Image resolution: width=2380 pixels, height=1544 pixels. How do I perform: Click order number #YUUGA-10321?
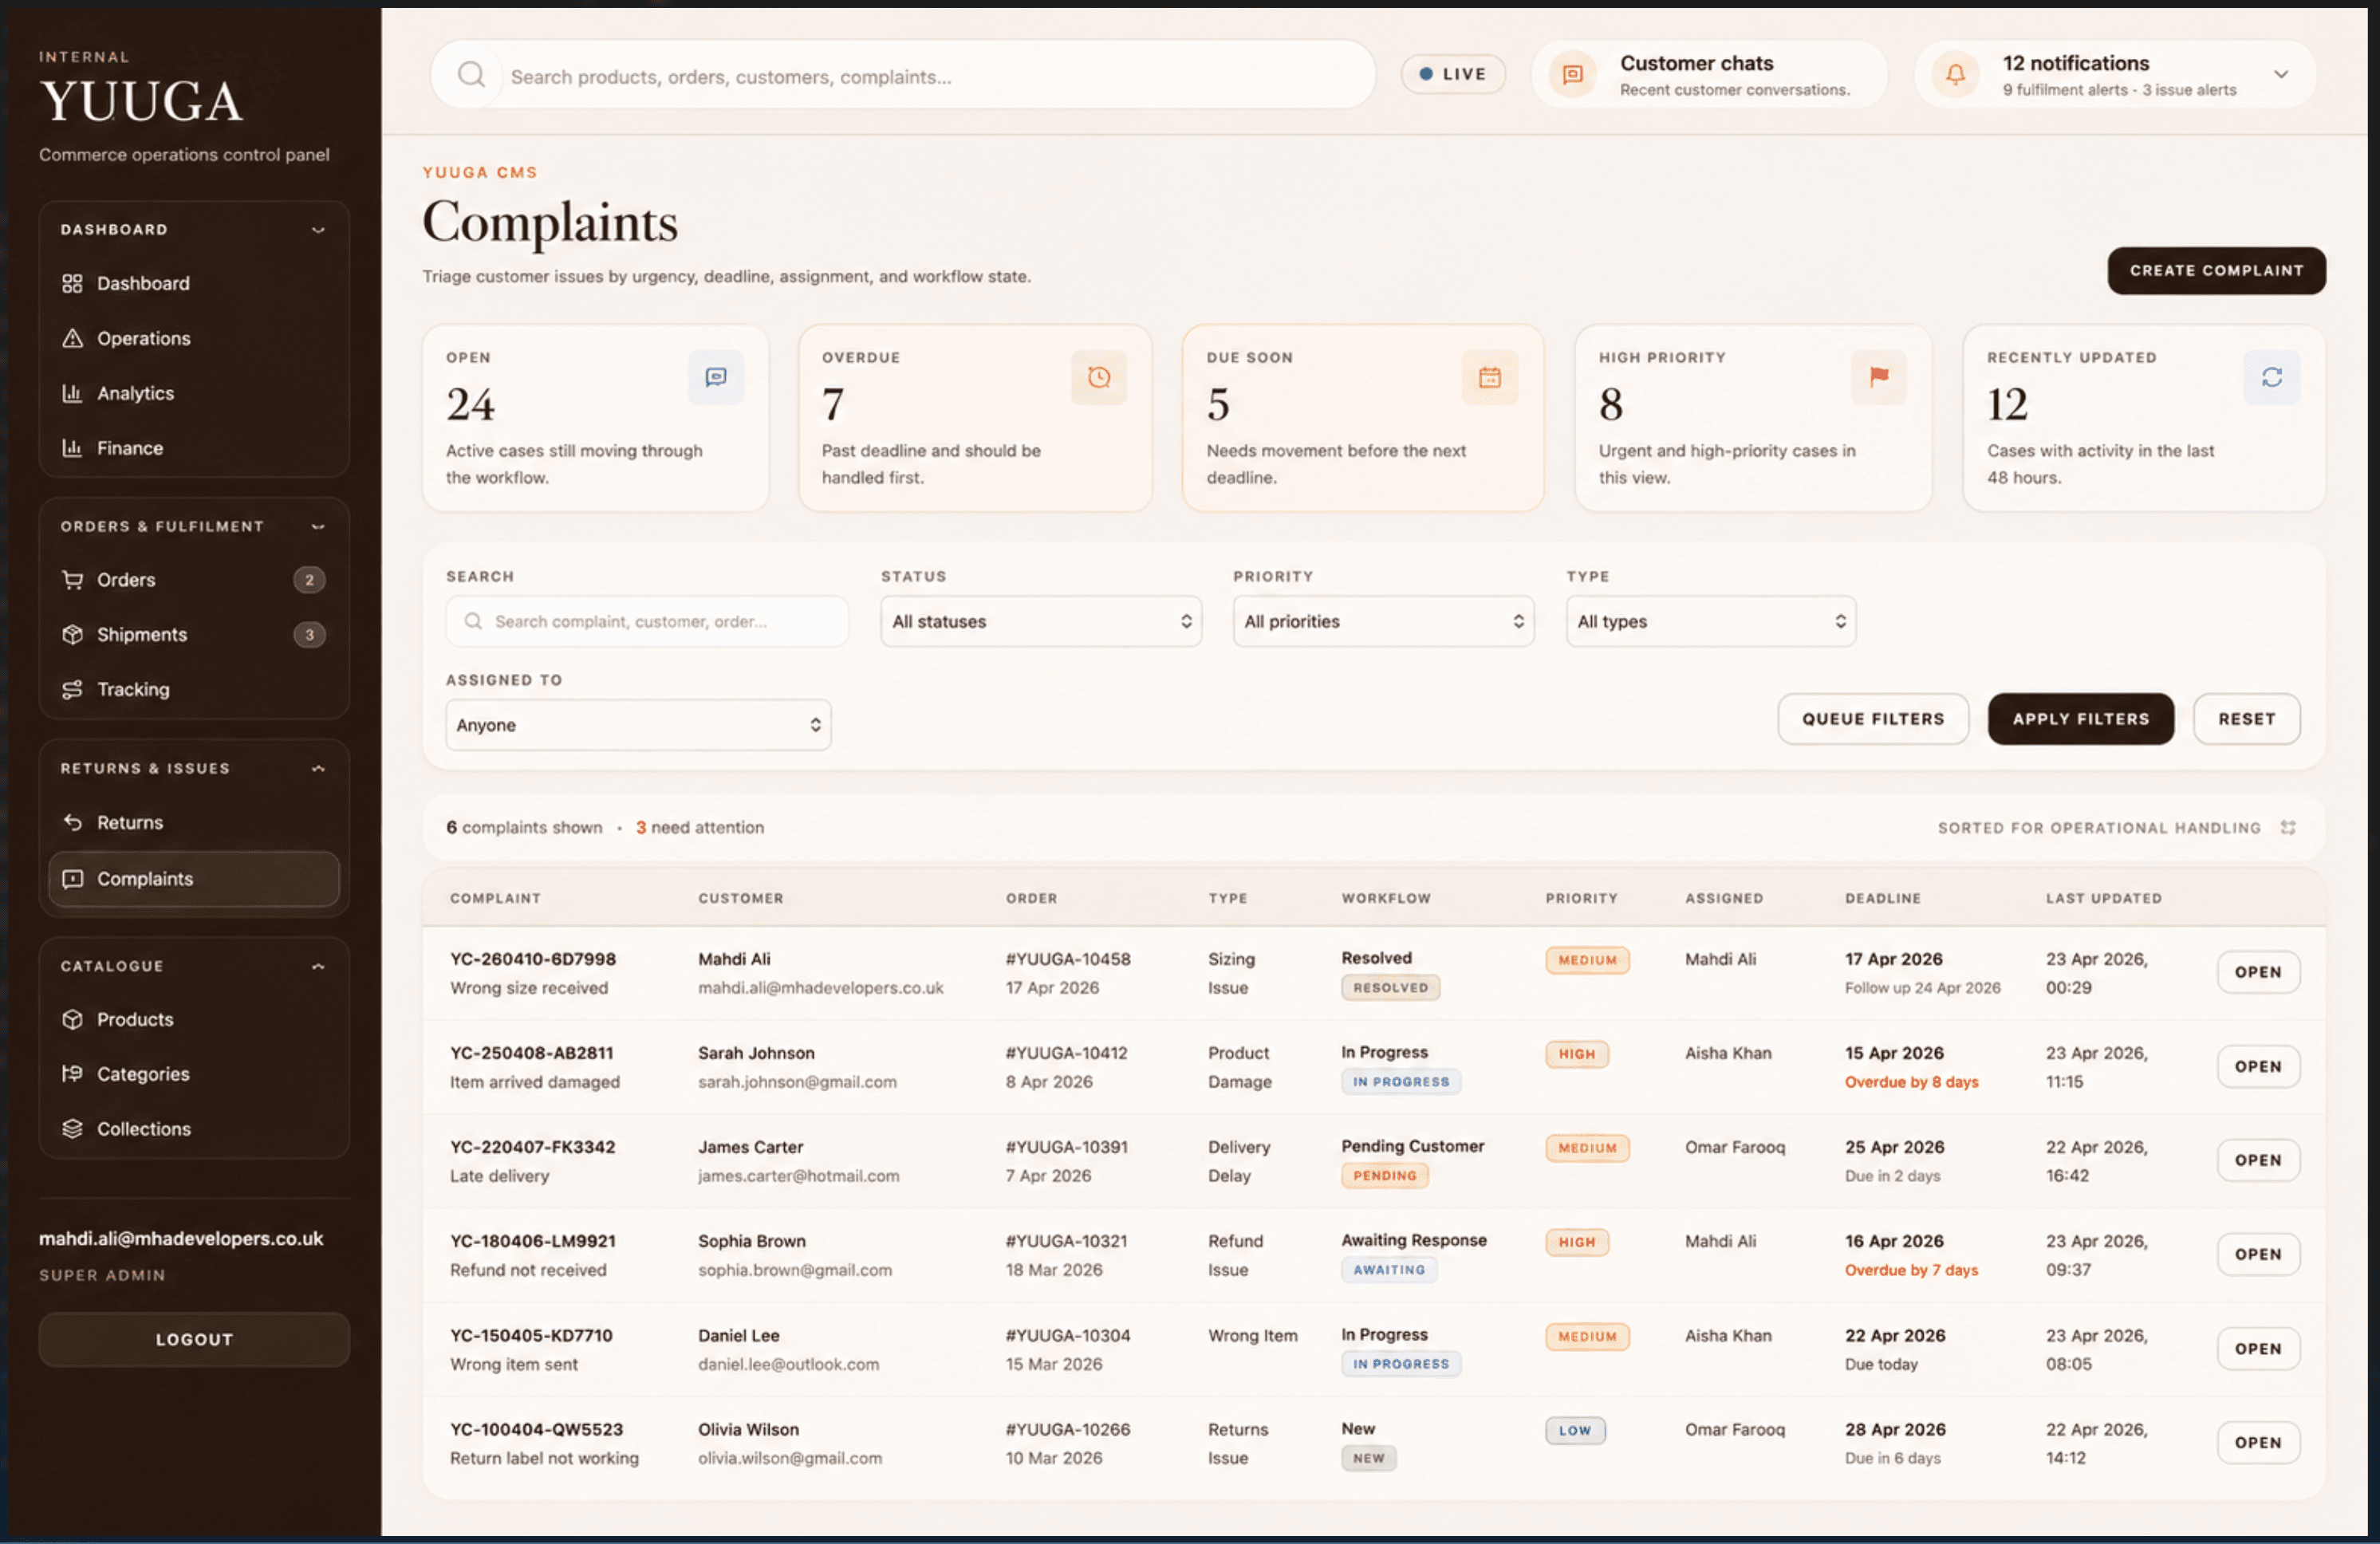pyautogui.click(x=1066, y=1242)
